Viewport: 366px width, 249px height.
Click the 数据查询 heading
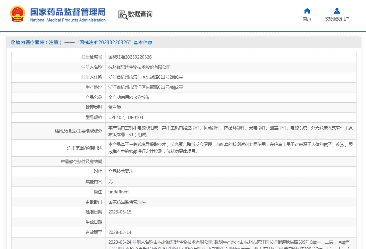pyautogui.click(x=140, y=14)
